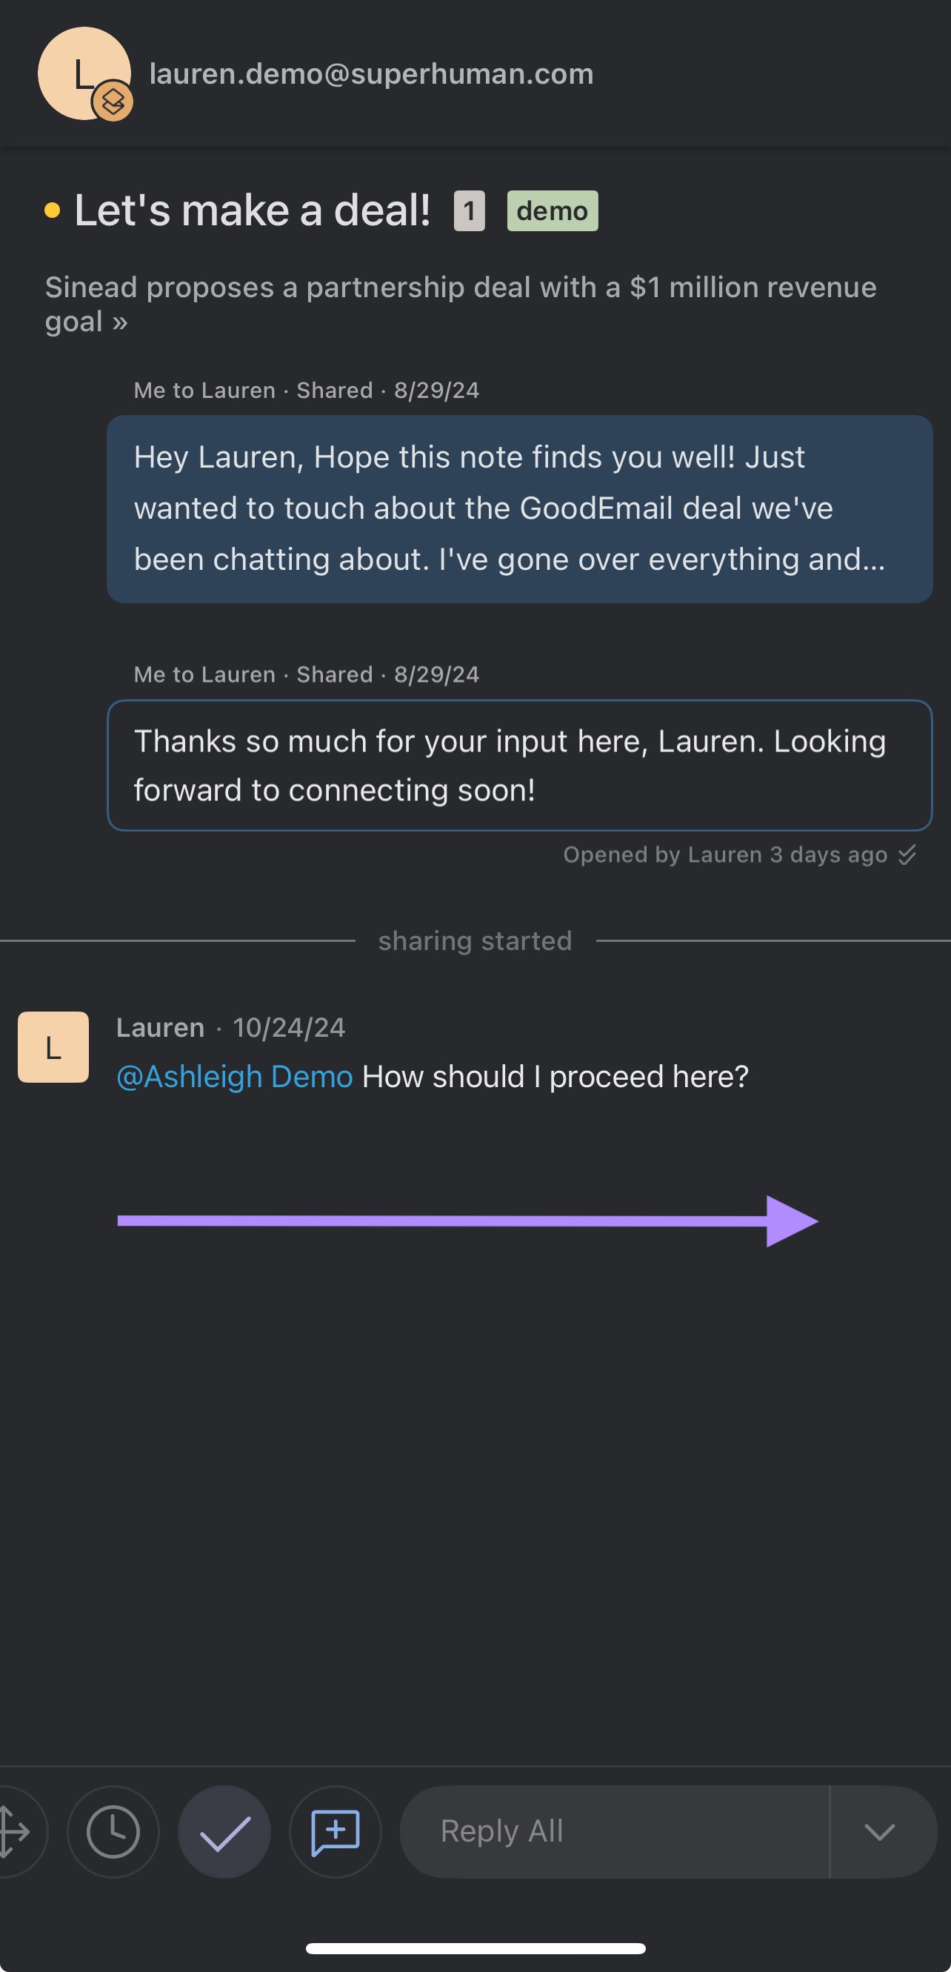The height and width of the screenshot is (1972, 951).
Task: Select the demo label tag
Action: tap(553, 210)
